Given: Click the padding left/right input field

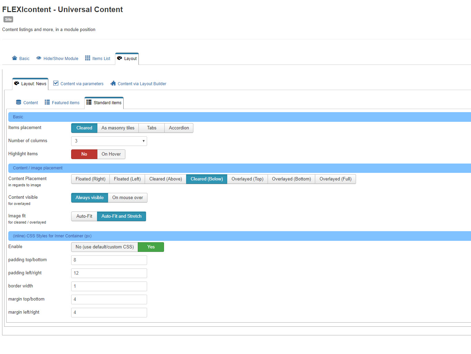Looking at the screenshot, I should point(109,273).
